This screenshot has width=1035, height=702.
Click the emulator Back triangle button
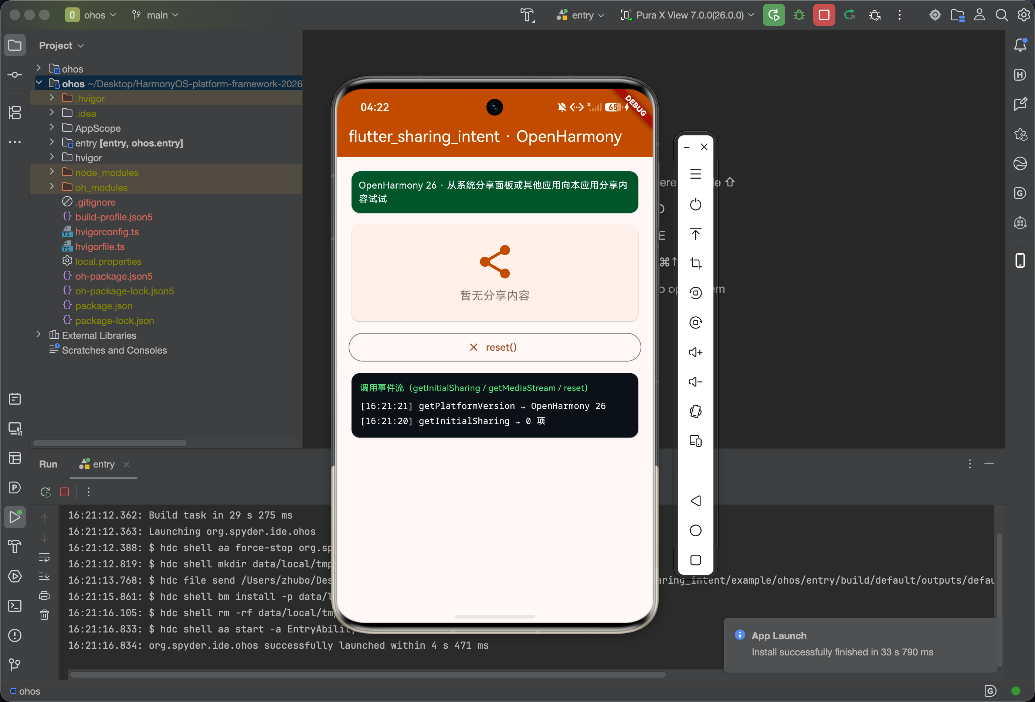coord(695,501)
